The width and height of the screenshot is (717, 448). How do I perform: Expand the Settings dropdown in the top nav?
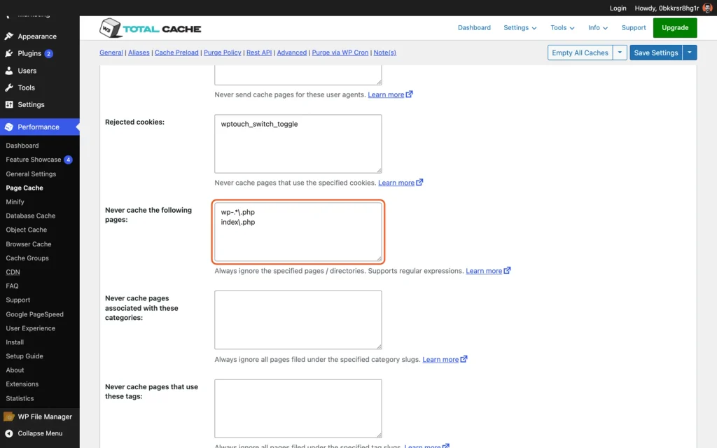coord(520,28)
